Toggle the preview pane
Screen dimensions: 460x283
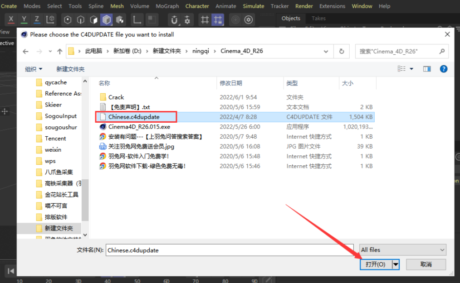(427, 69)
